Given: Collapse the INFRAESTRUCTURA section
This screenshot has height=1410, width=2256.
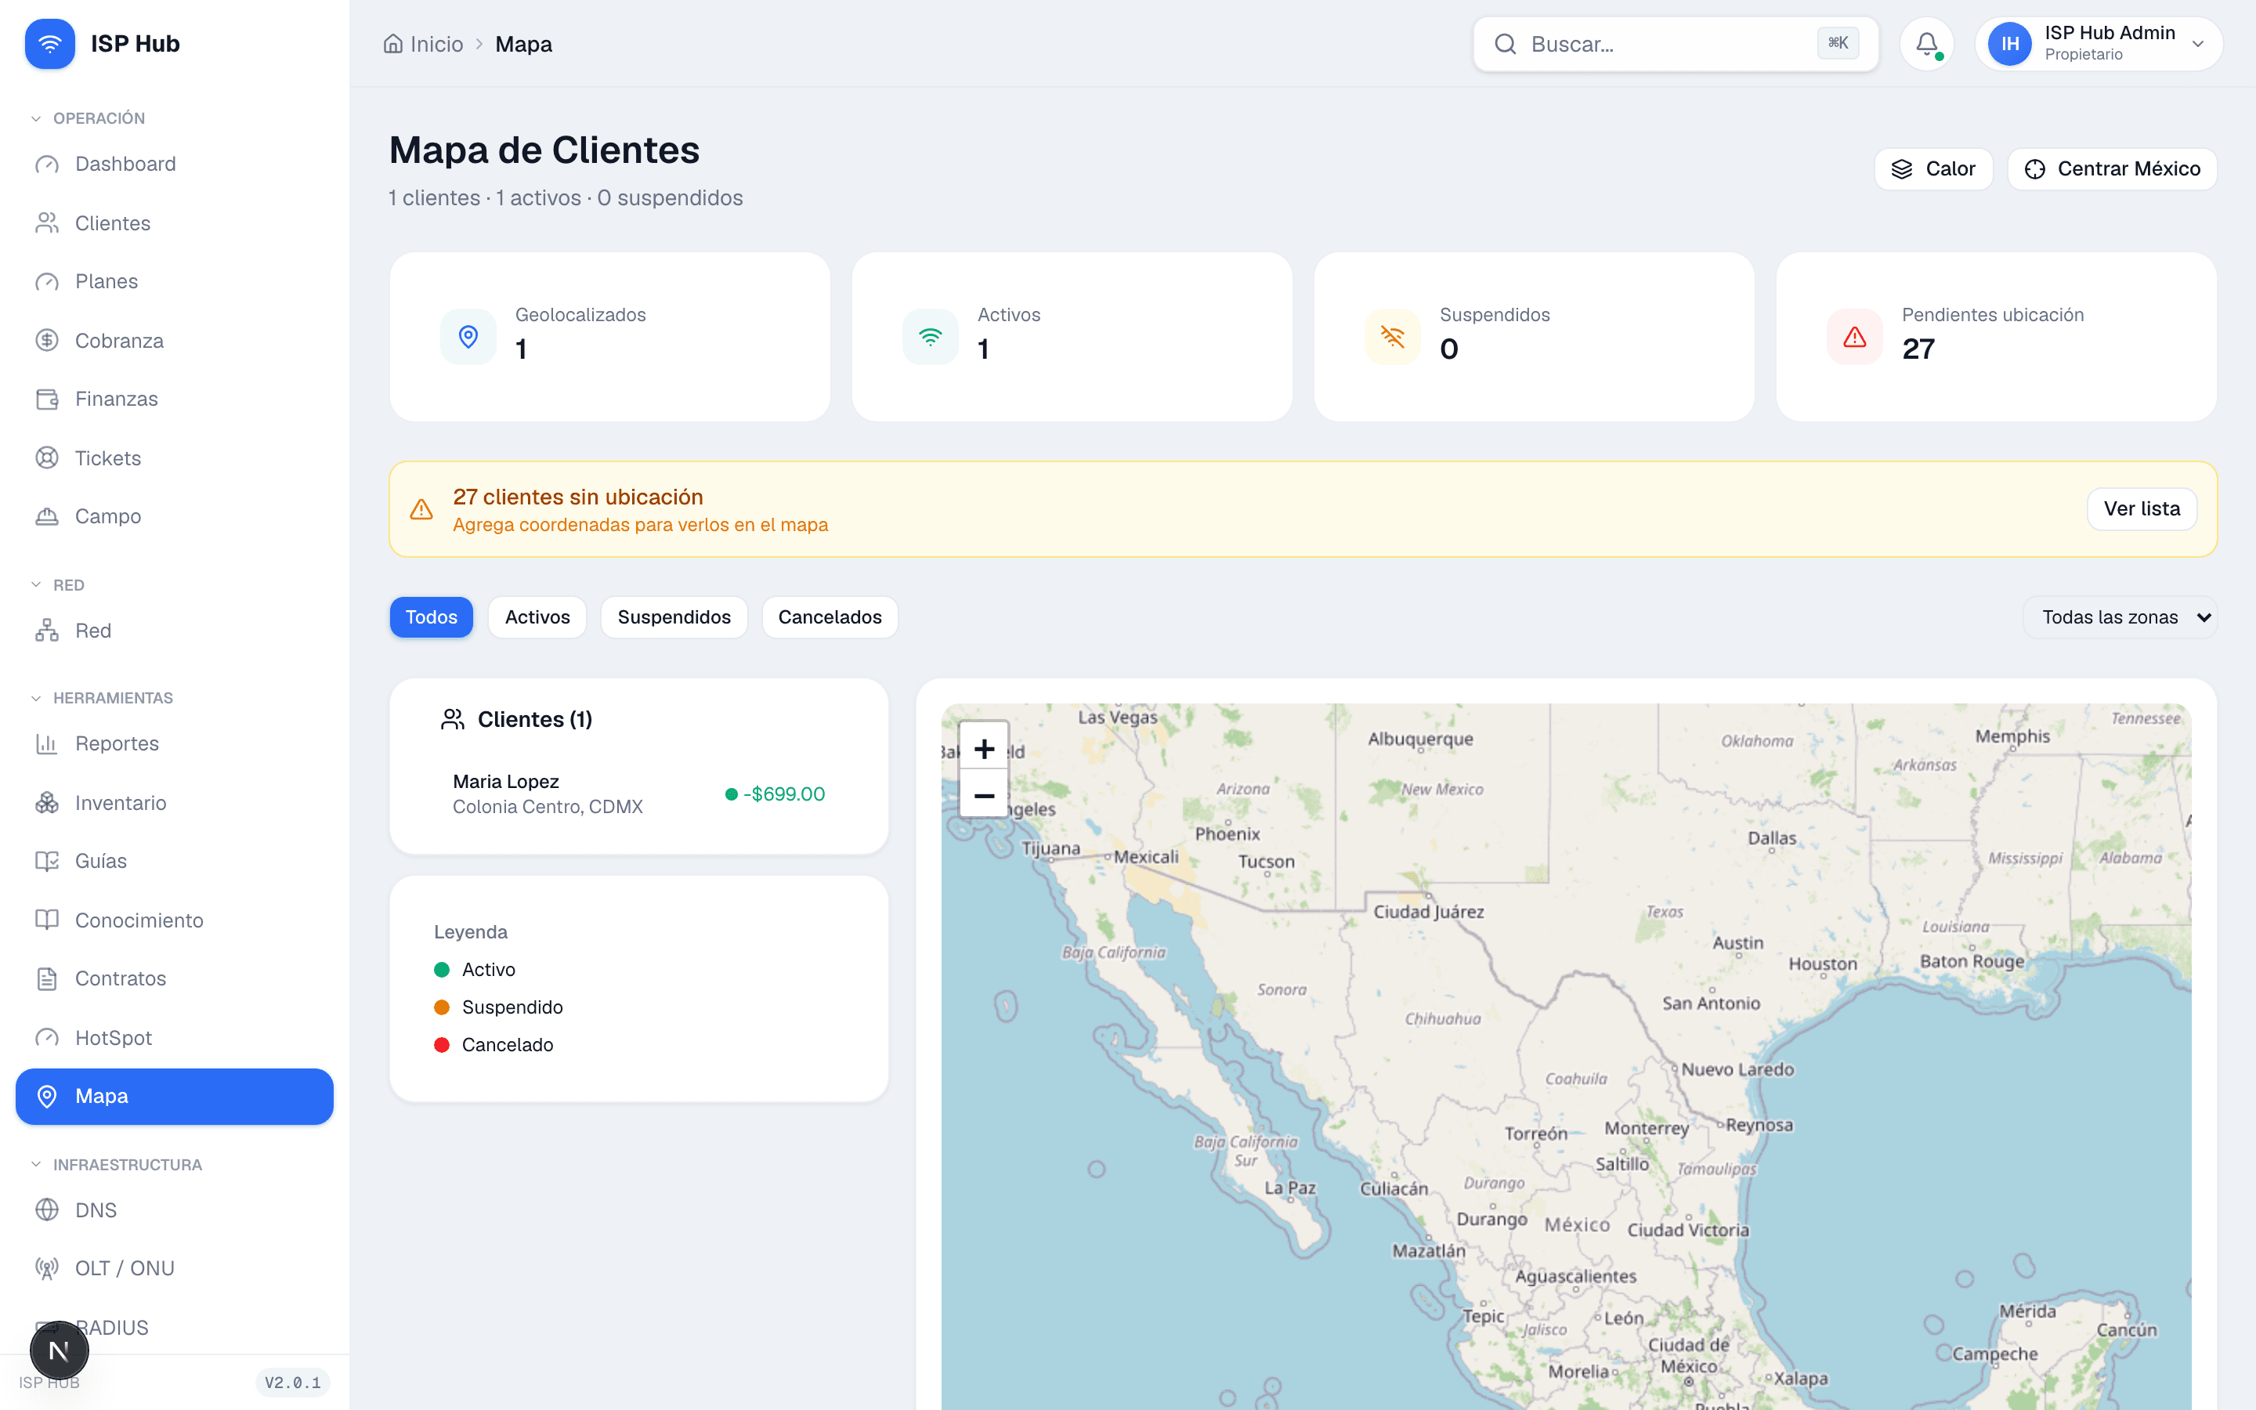Looking at the screenshot, I should point(116,1165).
